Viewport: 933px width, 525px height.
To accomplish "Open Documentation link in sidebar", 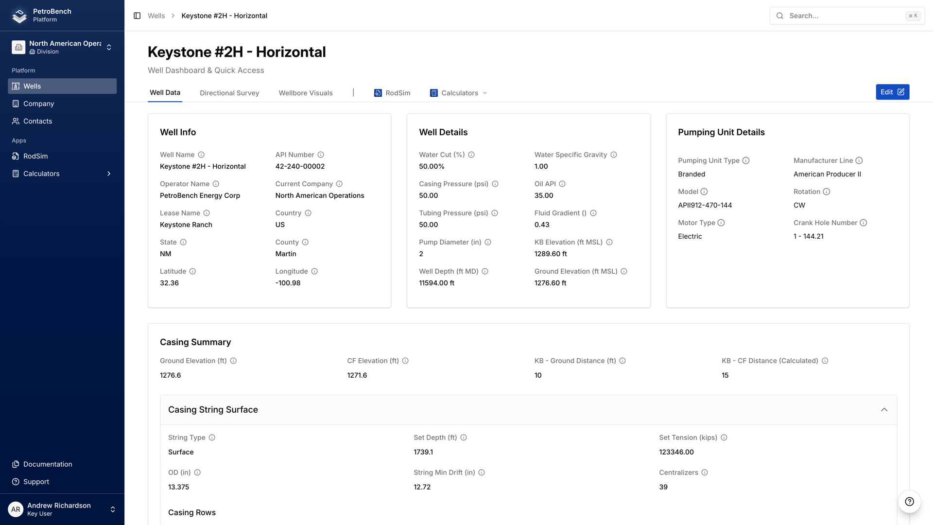I will click(x=62, y=464).
